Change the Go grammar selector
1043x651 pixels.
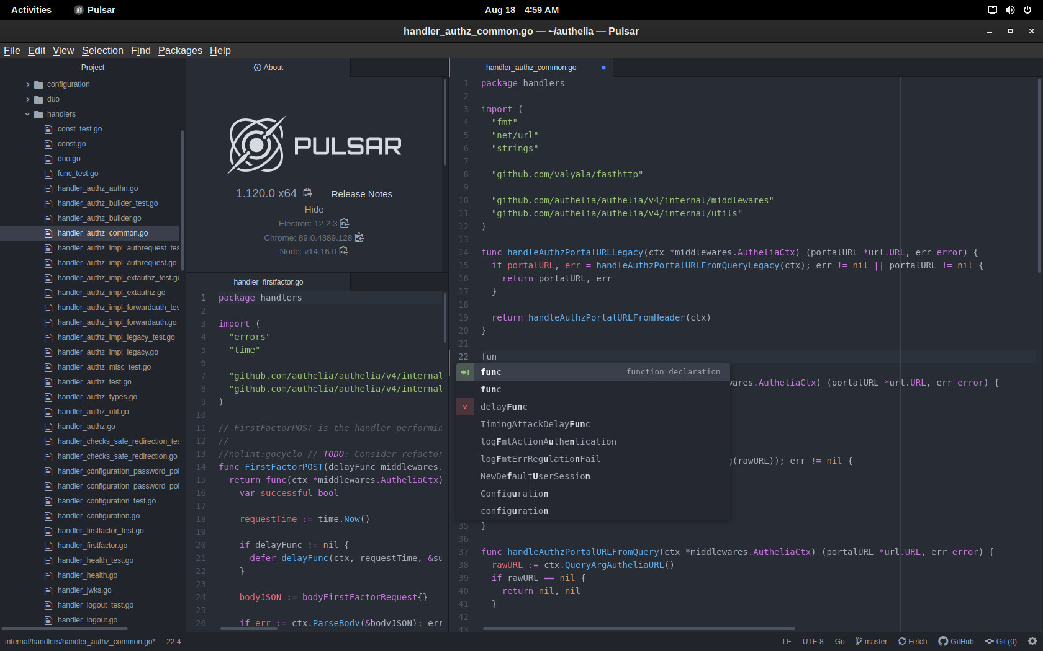[839, 642]
